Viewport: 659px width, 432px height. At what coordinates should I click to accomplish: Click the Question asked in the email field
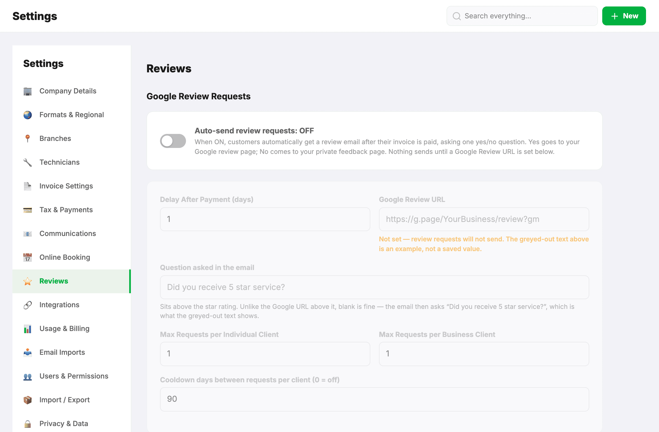(374, 287)
